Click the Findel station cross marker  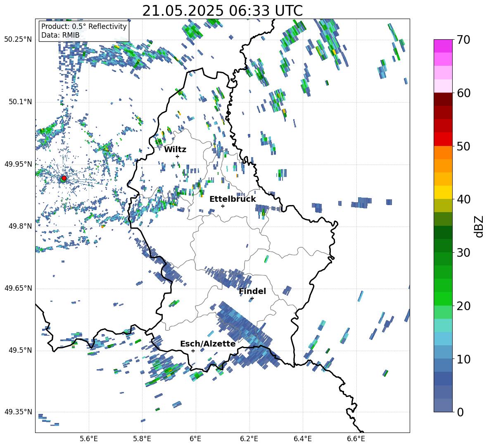[x=252, y=299]
